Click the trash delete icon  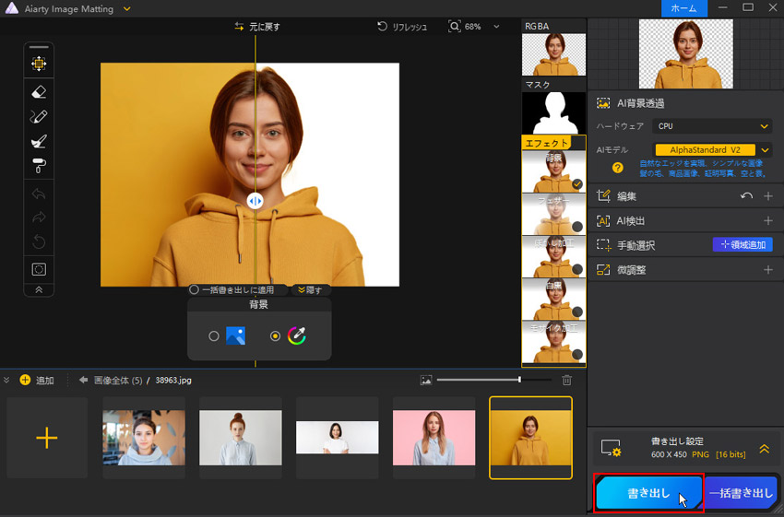click(566, 380)
